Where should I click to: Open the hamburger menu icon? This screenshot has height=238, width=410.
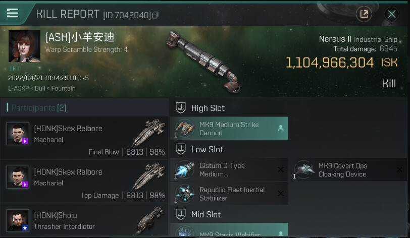pos(13,13)
